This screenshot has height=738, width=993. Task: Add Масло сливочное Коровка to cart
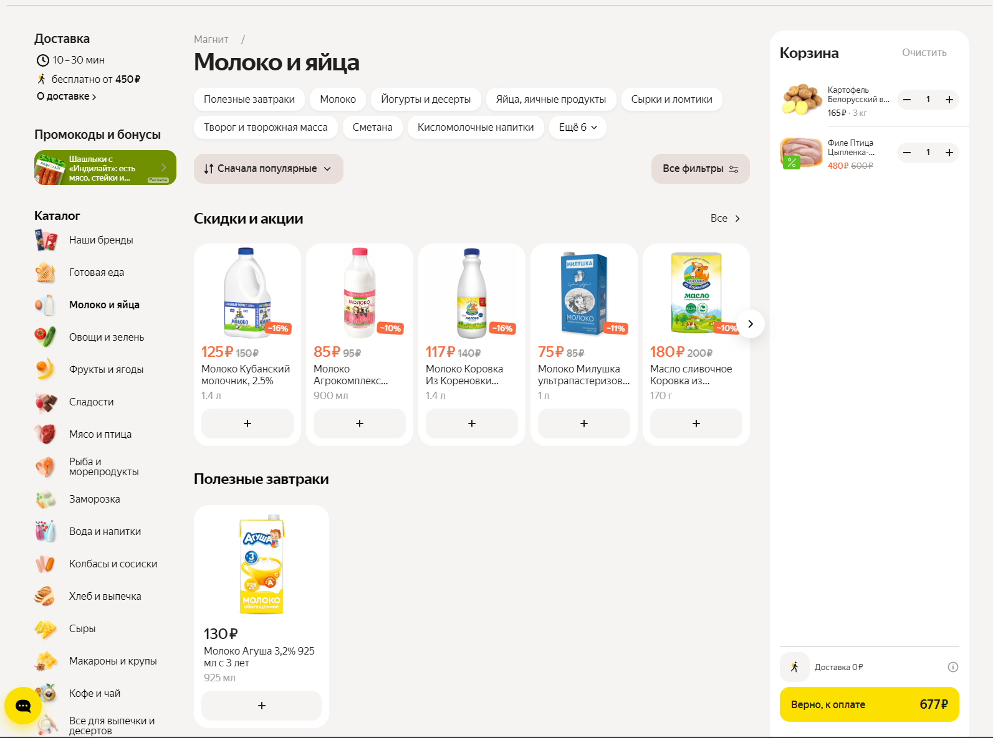coord(696,423)
